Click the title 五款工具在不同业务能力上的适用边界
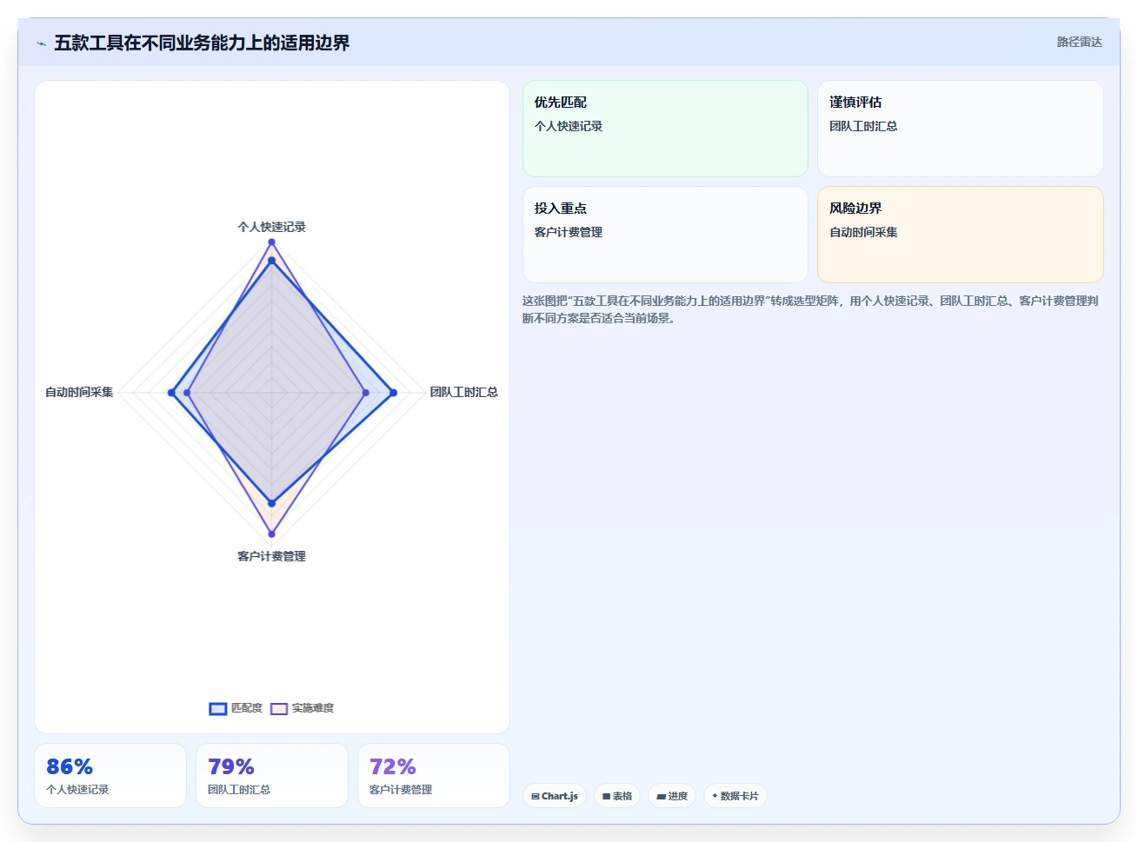The height and width of the screenshot is (842, 1138). [202, 43]
